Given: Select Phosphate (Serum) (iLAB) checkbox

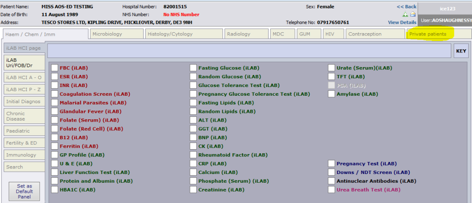Looking at the screenshot, I should [193, 181].
